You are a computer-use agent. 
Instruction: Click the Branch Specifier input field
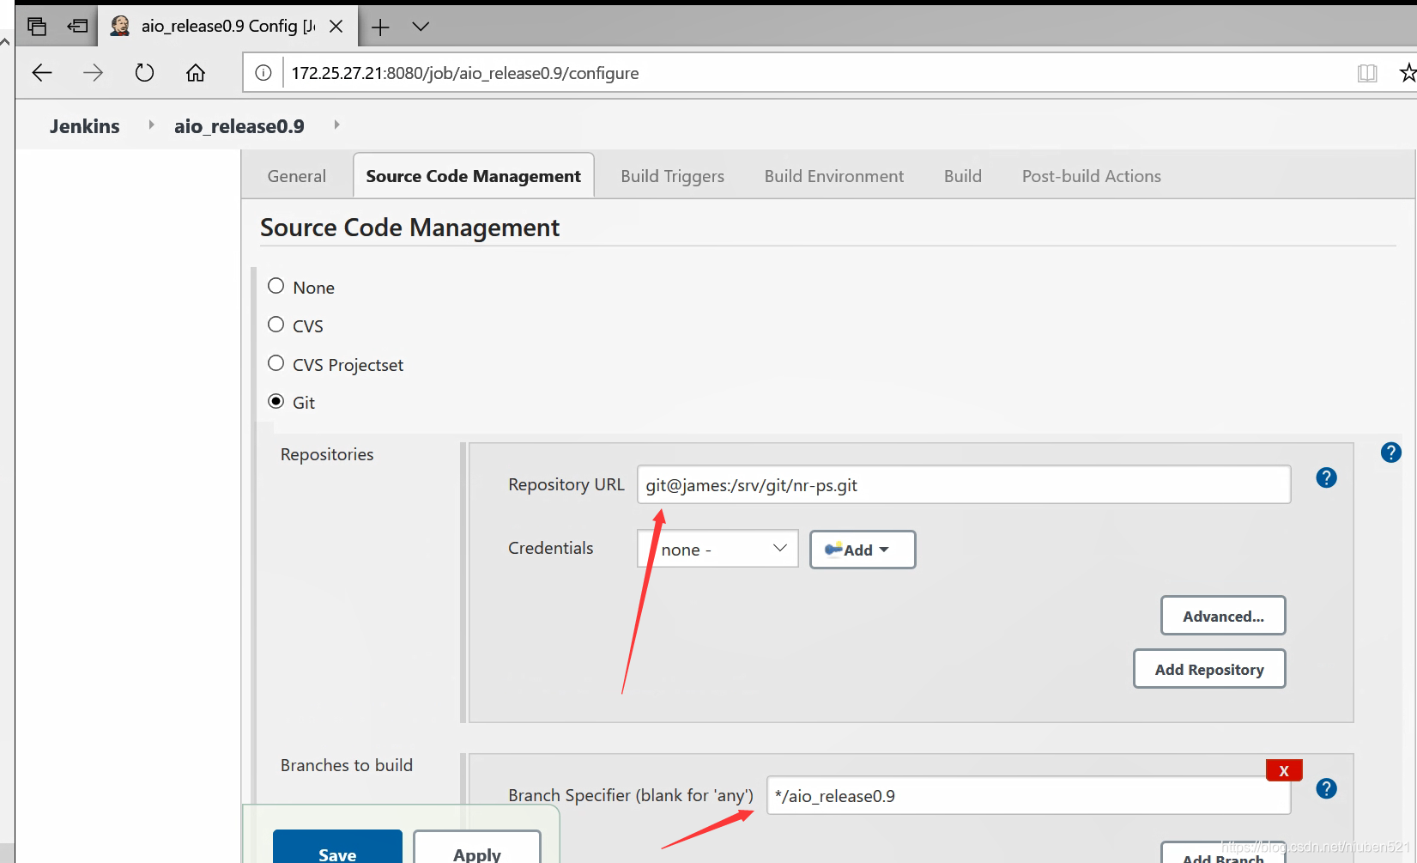(x=1028, y=795)
